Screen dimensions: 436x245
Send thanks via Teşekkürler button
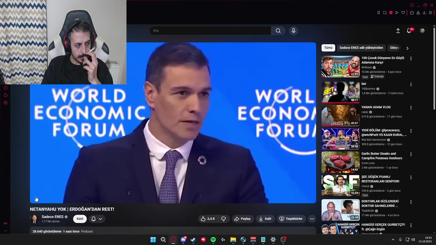291,219
